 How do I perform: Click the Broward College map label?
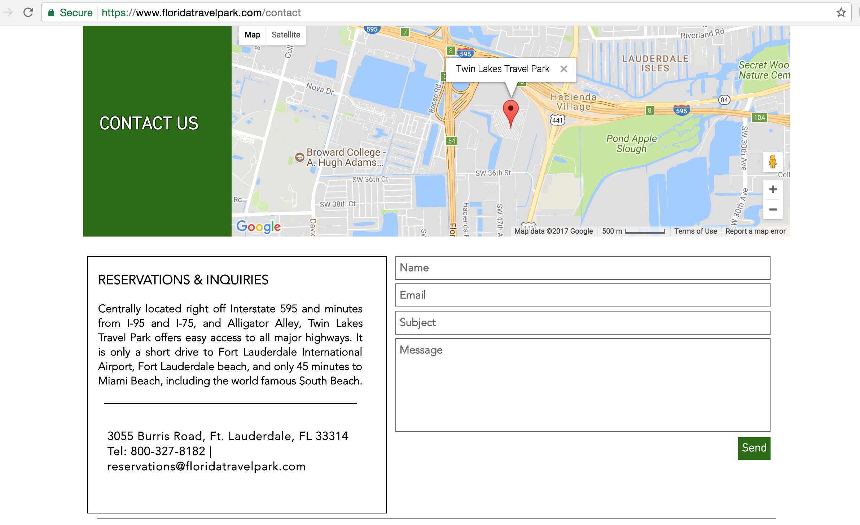coord(346,157)
